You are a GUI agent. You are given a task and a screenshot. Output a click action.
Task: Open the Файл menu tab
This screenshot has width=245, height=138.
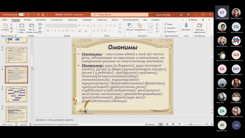pyautogui.click(x=5, y=20)
